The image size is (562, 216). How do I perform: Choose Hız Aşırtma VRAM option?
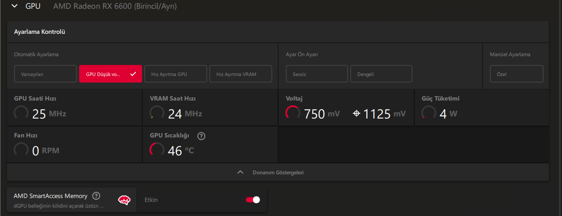pyautogui.click(x=240, y=74)
